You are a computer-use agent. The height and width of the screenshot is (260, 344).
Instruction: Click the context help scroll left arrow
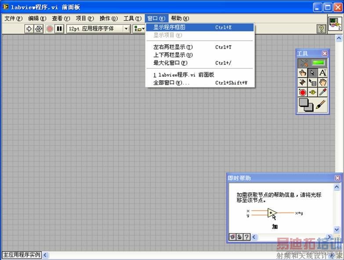click(254, 237)
